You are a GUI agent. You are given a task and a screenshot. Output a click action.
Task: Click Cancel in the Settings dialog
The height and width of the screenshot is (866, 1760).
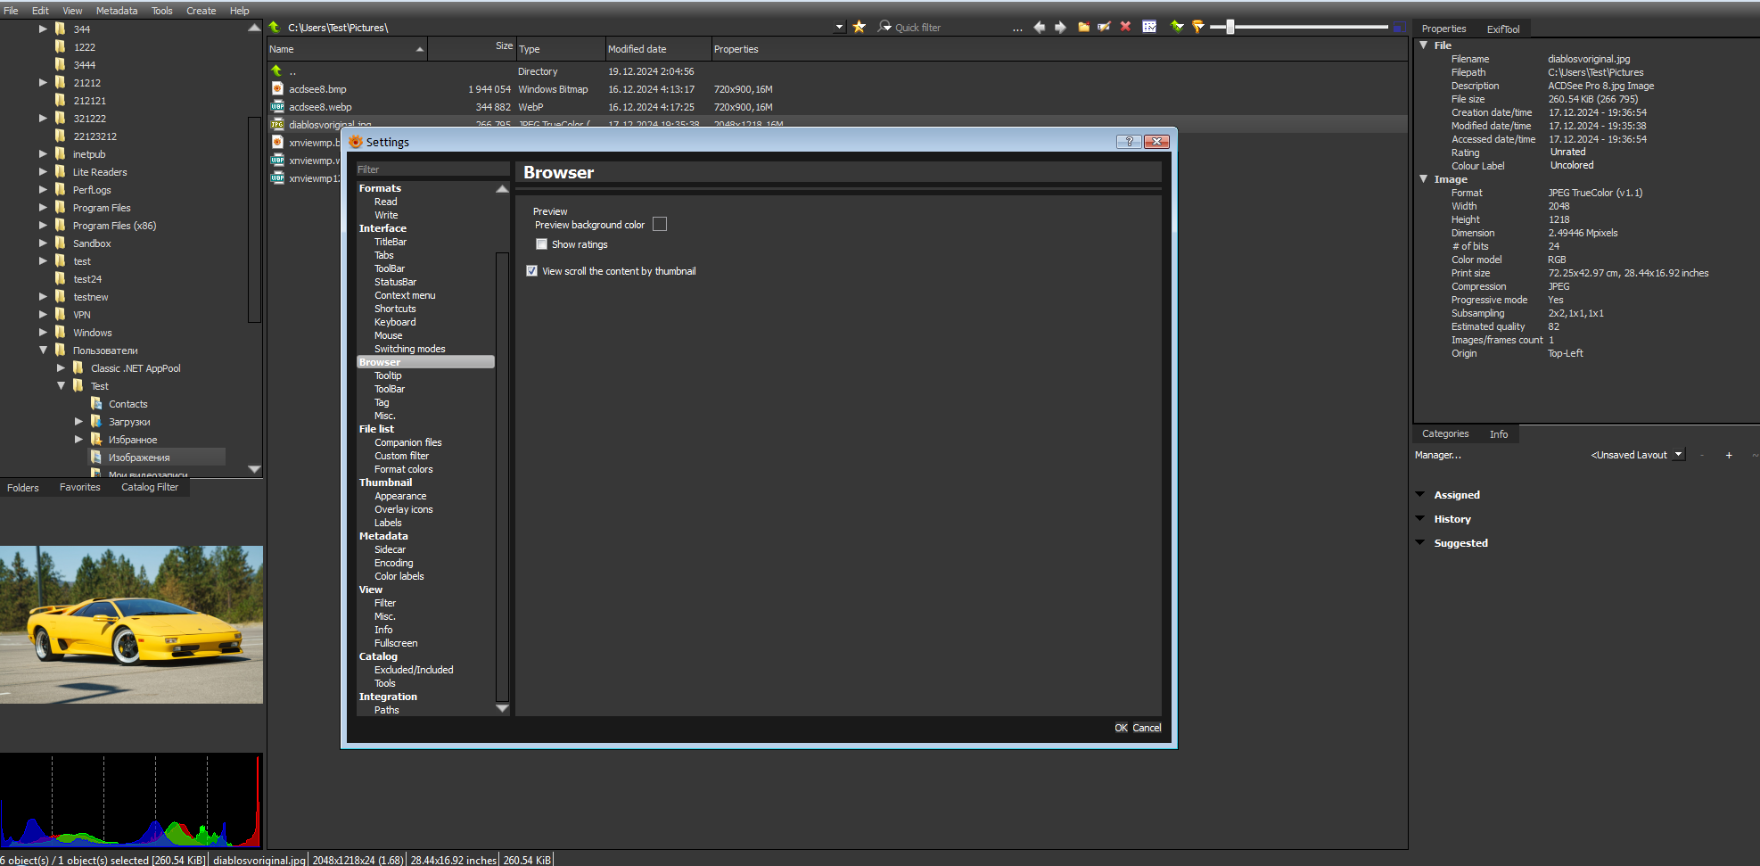pyautogui.click(x=1147, y=728)
